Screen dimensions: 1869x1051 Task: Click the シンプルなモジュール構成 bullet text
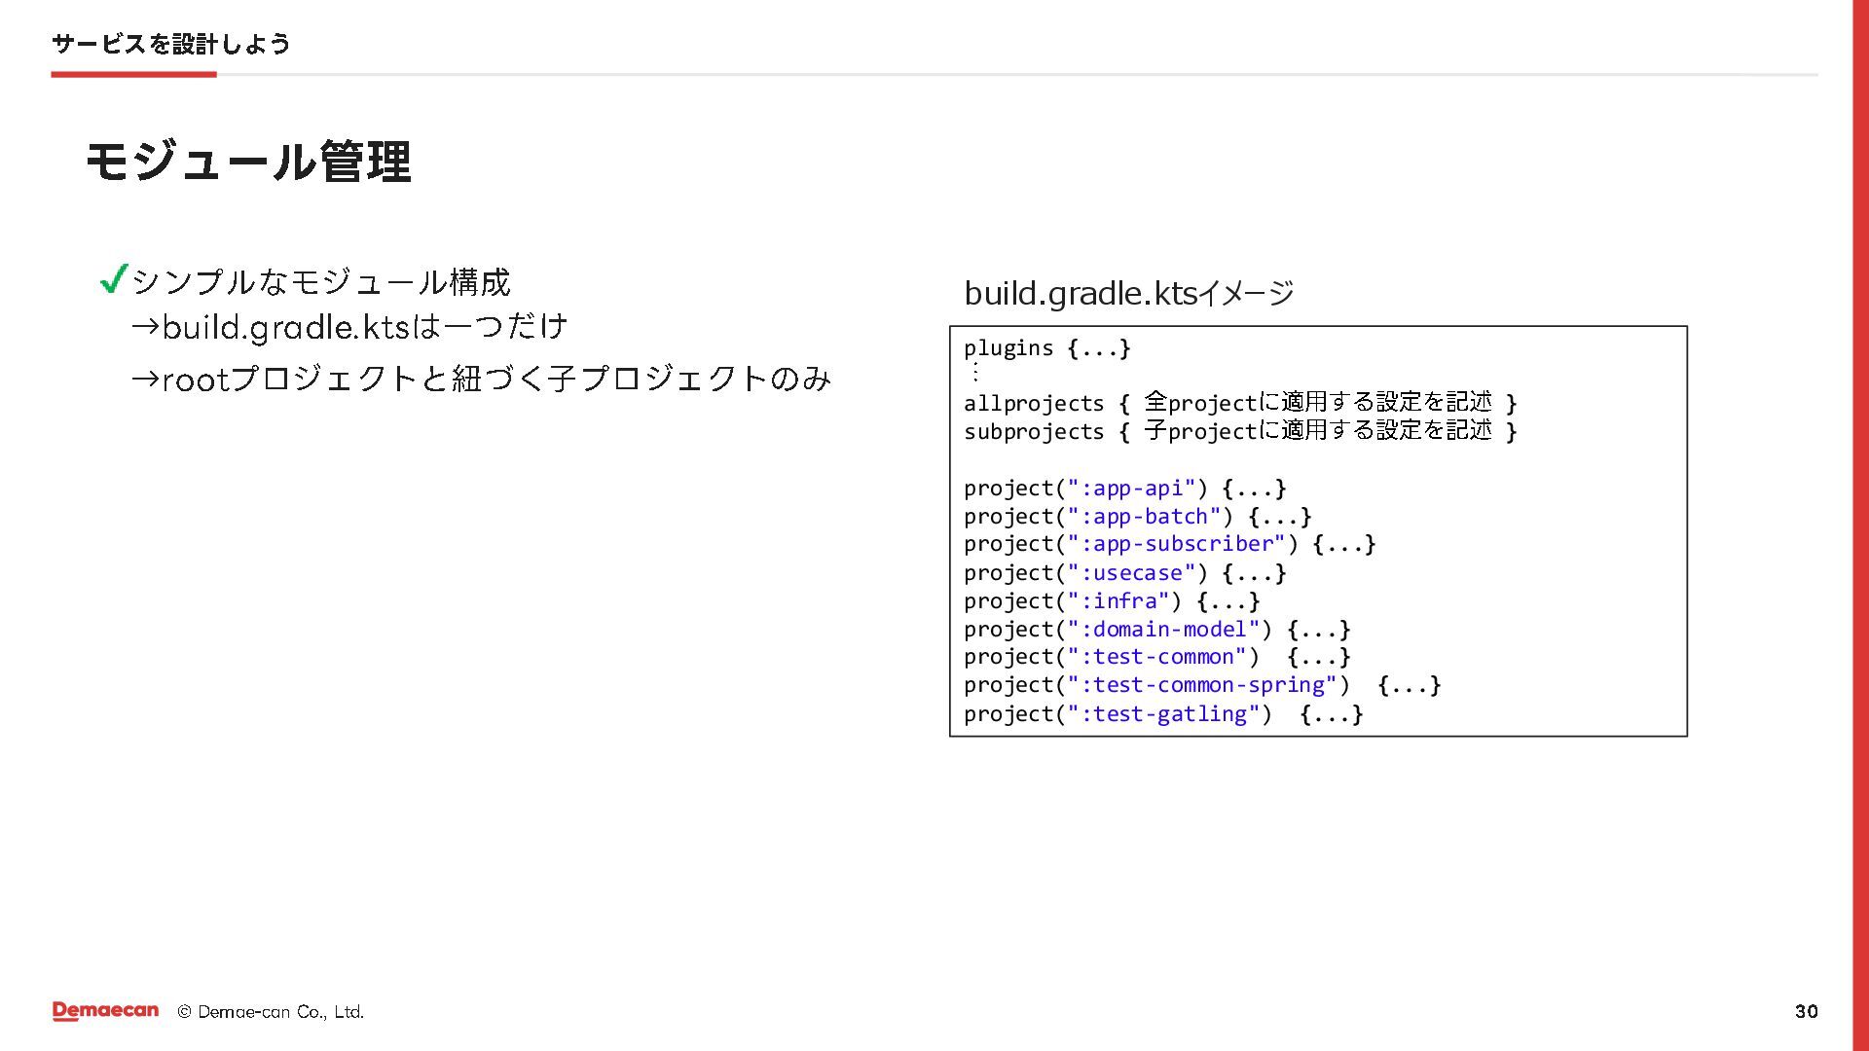(320, 282)
